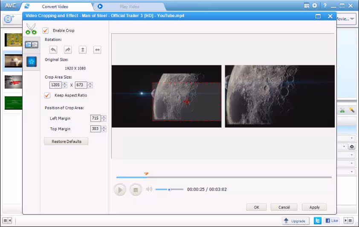Increase crop area width
Screen dimensions: 359x227
coord(65,83)
